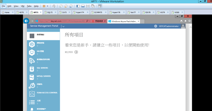This screenshot has width=212, height=111.
Task: Click the browser back arrow button
Action: tap(26, 21)
